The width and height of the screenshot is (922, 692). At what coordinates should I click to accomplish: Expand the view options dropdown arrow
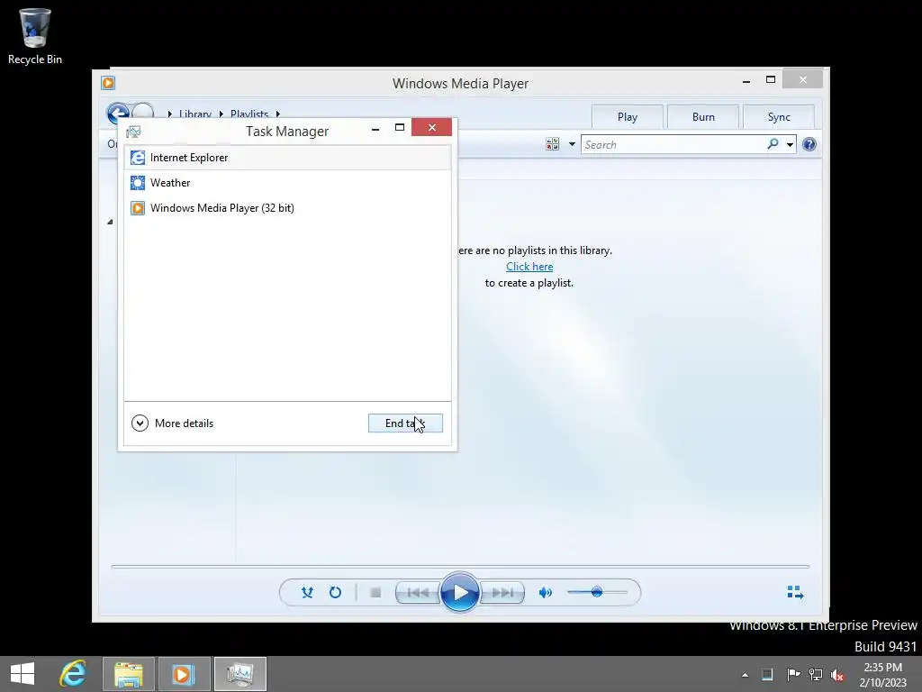572,144
